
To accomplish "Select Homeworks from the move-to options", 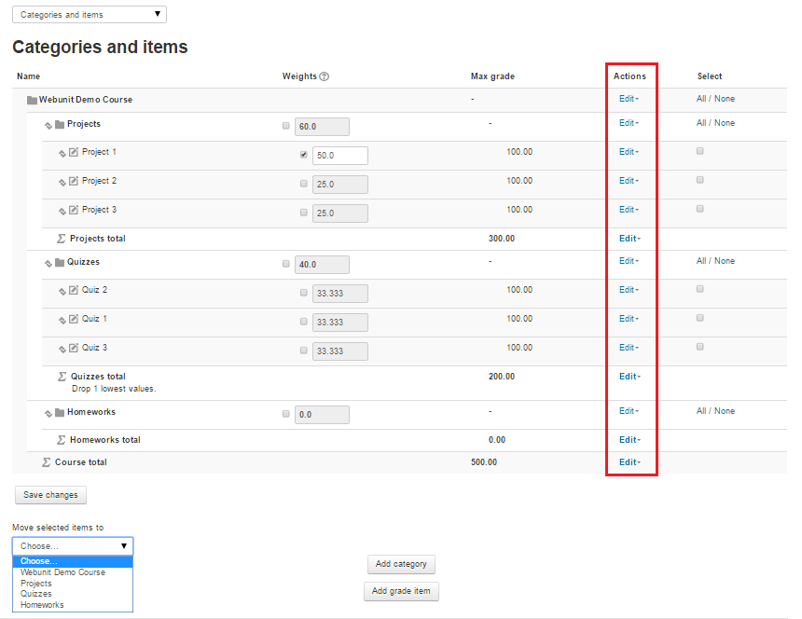I will (42, 605).
